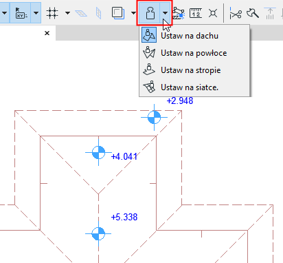Click the +4.041 elevation label
Screen dimensions: 283x263
coord(124,157)
